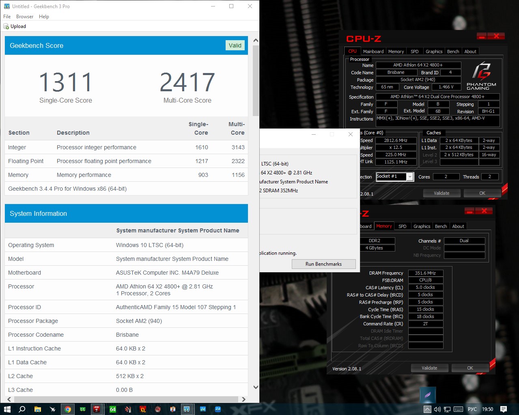This screenshot has height=415, width=519.
Task: Click the Memory performance row score 903
Action: click(x=203, y=175)
